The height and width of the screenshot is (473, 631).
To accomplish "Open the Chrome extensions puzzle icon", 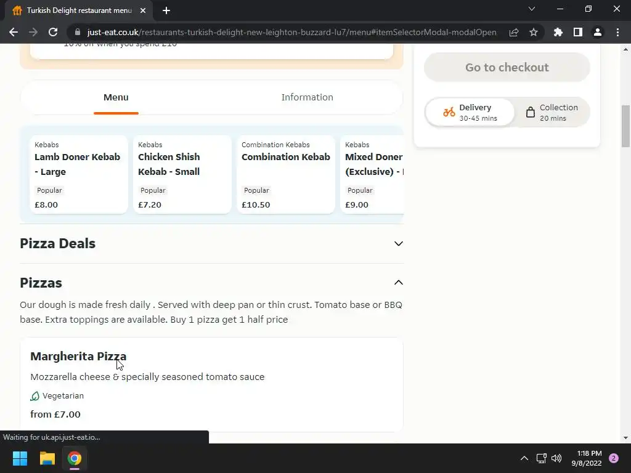I will pyautogui.click(x=558, y=32).
